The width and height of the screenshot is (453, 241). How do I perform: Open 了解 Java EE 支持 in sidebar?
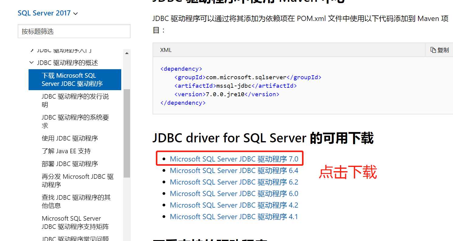(x=66, y=151)
